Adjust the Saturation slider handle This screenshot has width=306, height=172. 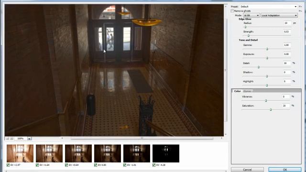point(271,109)
